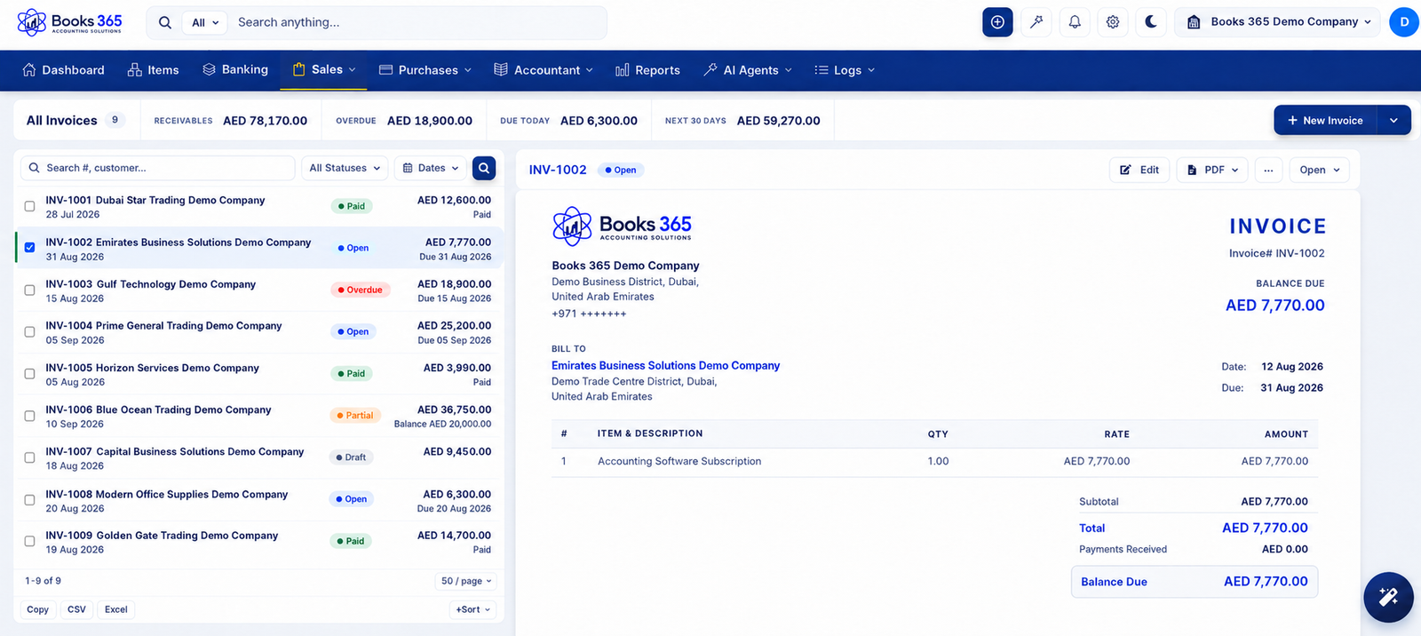1421x636 pixels.
Task: Click the Copy export button
Action: click(38, 609)
